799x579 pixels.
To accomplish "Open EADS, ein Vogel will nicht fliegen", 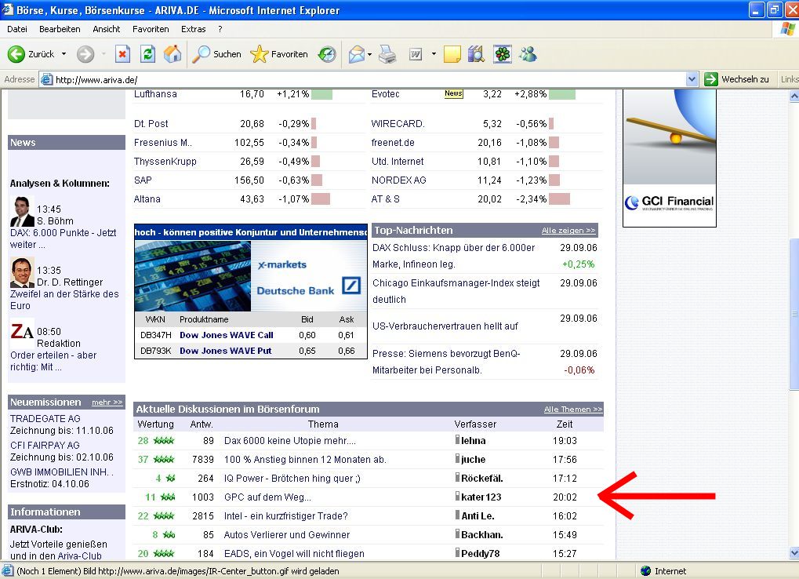I will click(x=294, y=554).
